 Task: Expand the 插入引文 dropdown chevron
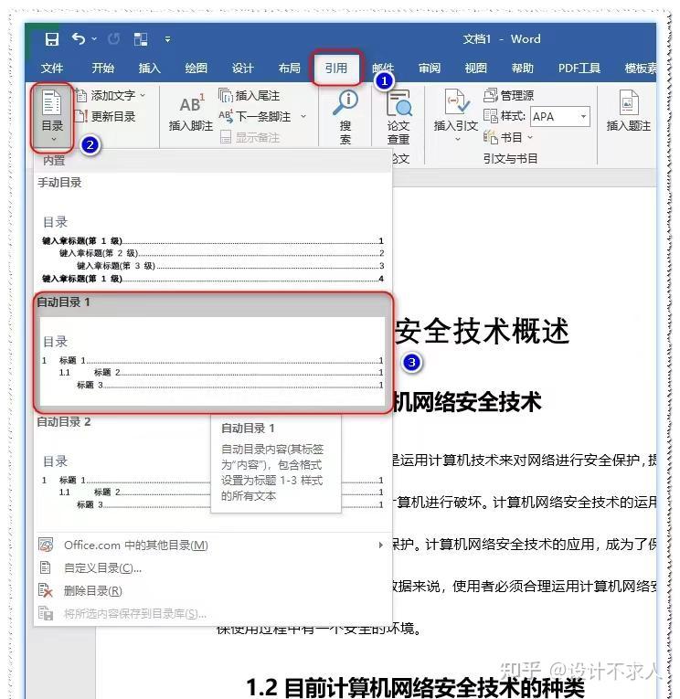(457, 139)
